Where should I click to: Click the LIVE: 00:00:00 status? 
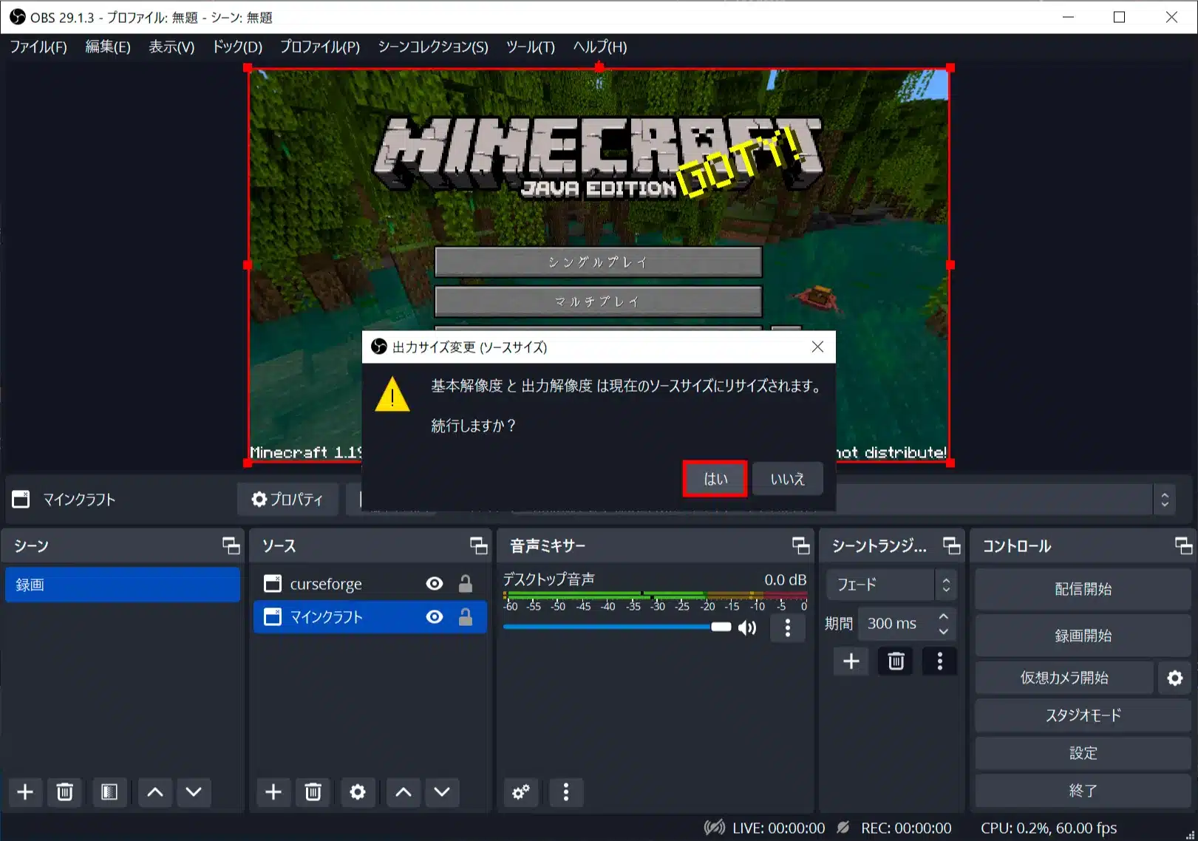[778, 828]
